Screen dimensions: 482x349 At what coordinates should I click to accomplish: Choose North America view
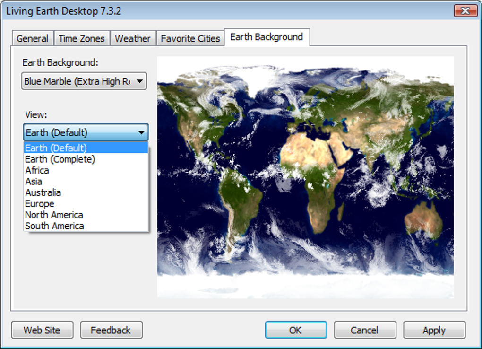point(86,215)
